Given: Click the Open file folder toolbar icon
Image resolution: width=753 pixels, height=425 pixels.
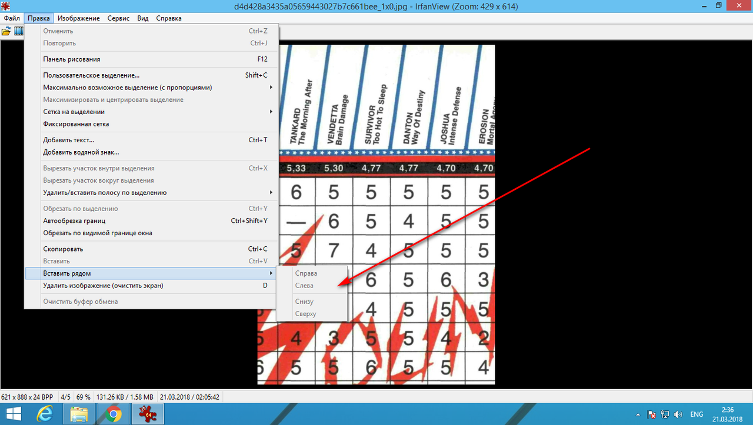Looking at the screenshot, I should (x=6, y=31).
